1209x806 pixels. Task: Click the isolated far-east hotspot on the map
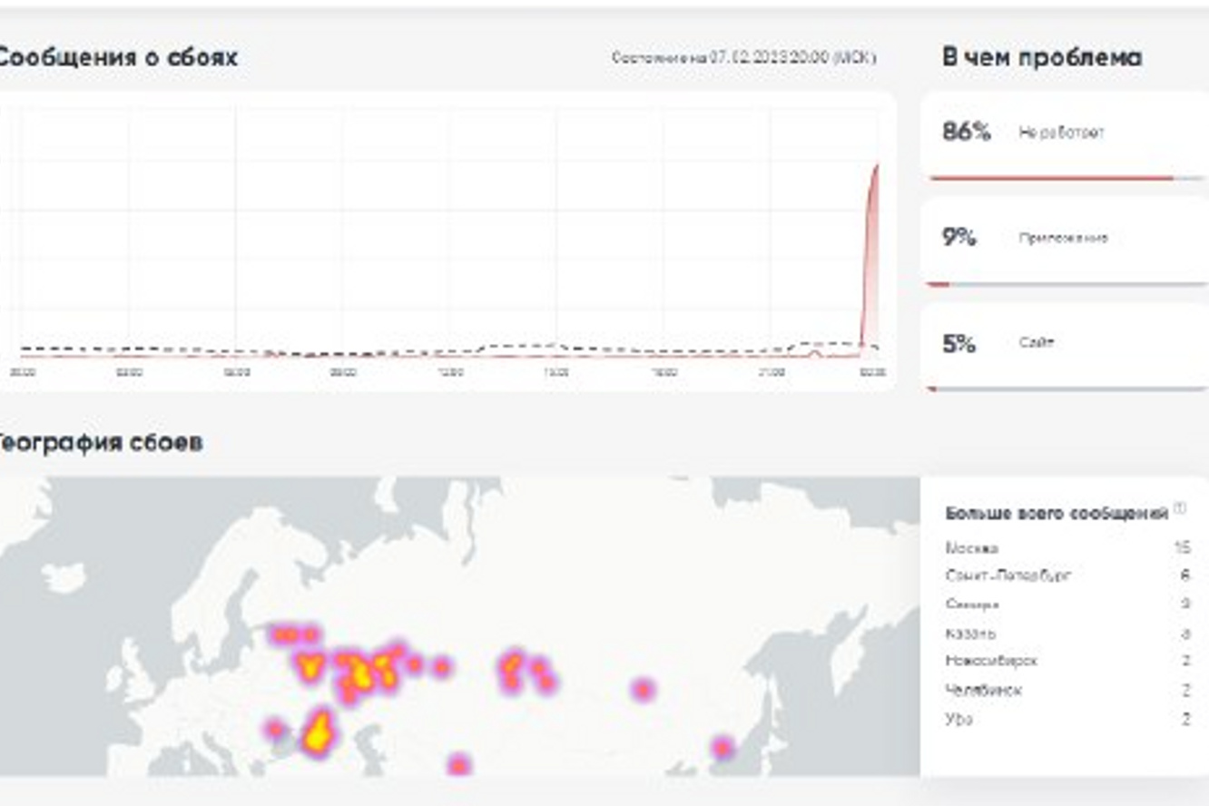tap(722, 748)
